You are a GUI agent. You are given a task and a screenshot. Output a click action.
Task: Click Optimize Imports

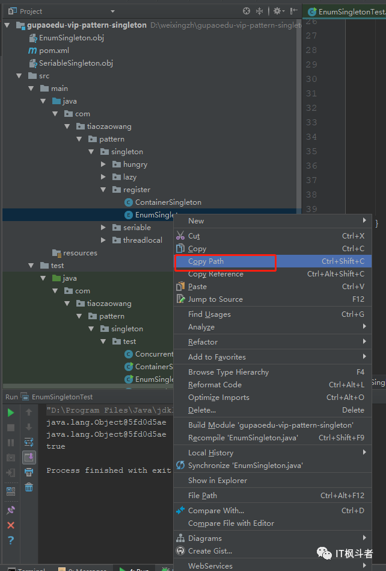click(272, 398)
